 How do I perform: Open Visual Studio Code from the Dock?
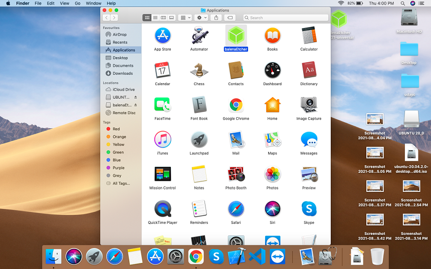click(257, 256)
